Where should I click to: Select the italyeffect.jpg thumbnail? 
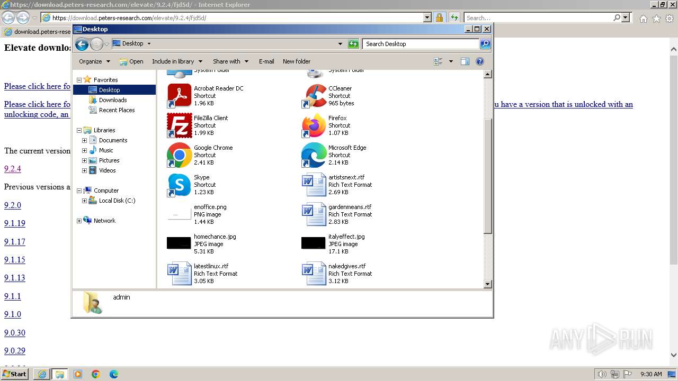[313, 243]
